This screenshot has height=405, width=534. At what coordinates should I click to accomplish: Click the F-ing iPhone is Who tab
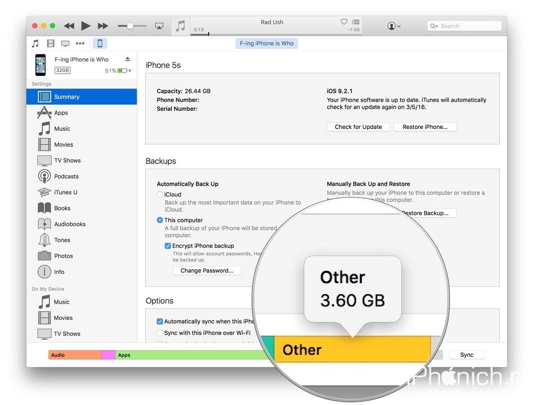[x=267, y=44]
